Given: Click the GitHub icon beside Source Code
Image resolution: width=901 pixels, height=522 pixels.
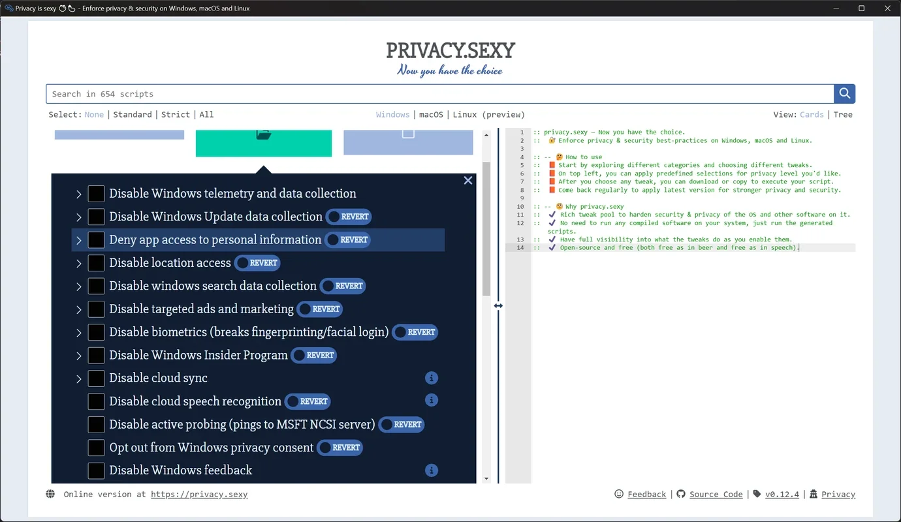Looking at the screenshot, I should [681, 494].
